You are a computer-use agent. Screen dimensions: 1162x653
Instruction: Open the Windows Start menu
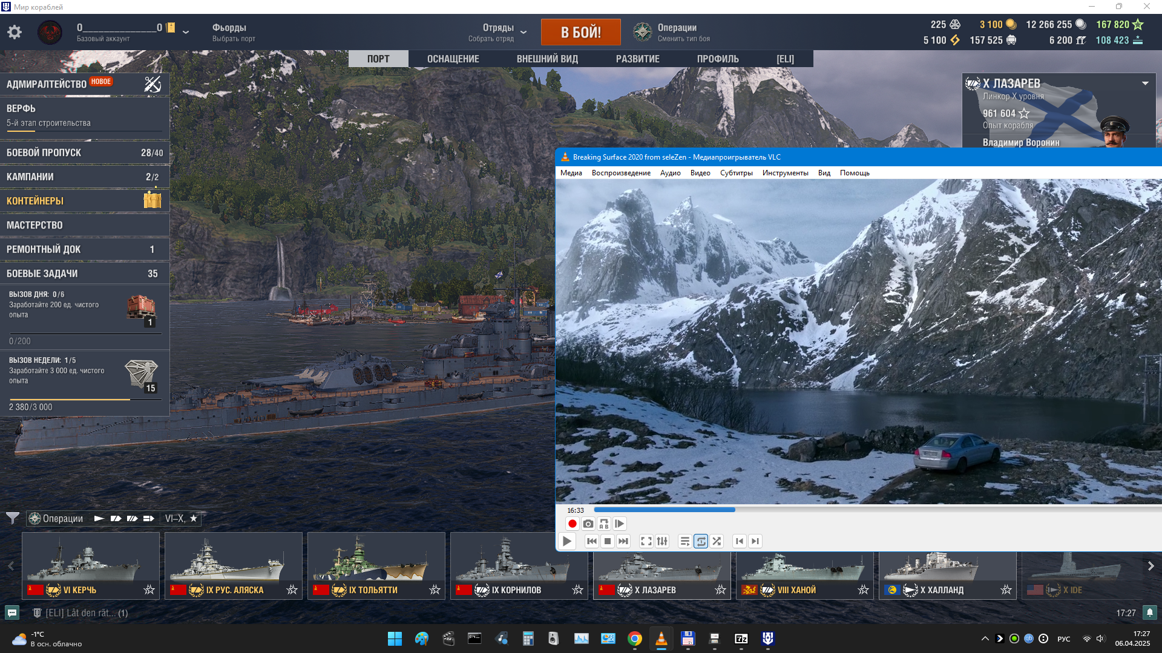pyautogui.click(x=395, y=638)
